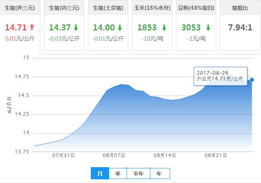261x183 pixels.
Task: Switch chart range to 季
Action: point(118,174)
